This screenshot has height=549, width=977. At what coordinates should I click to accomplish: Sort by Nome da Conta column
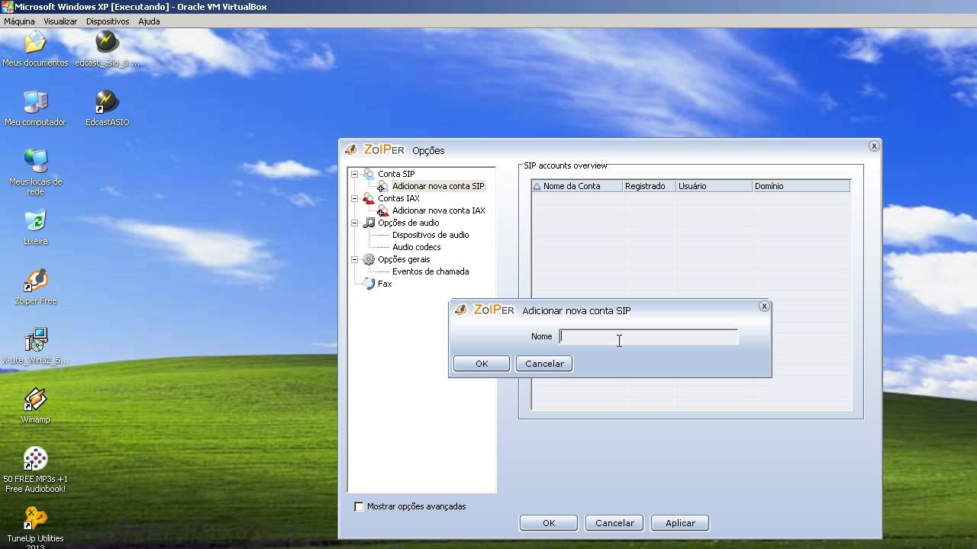577,186
